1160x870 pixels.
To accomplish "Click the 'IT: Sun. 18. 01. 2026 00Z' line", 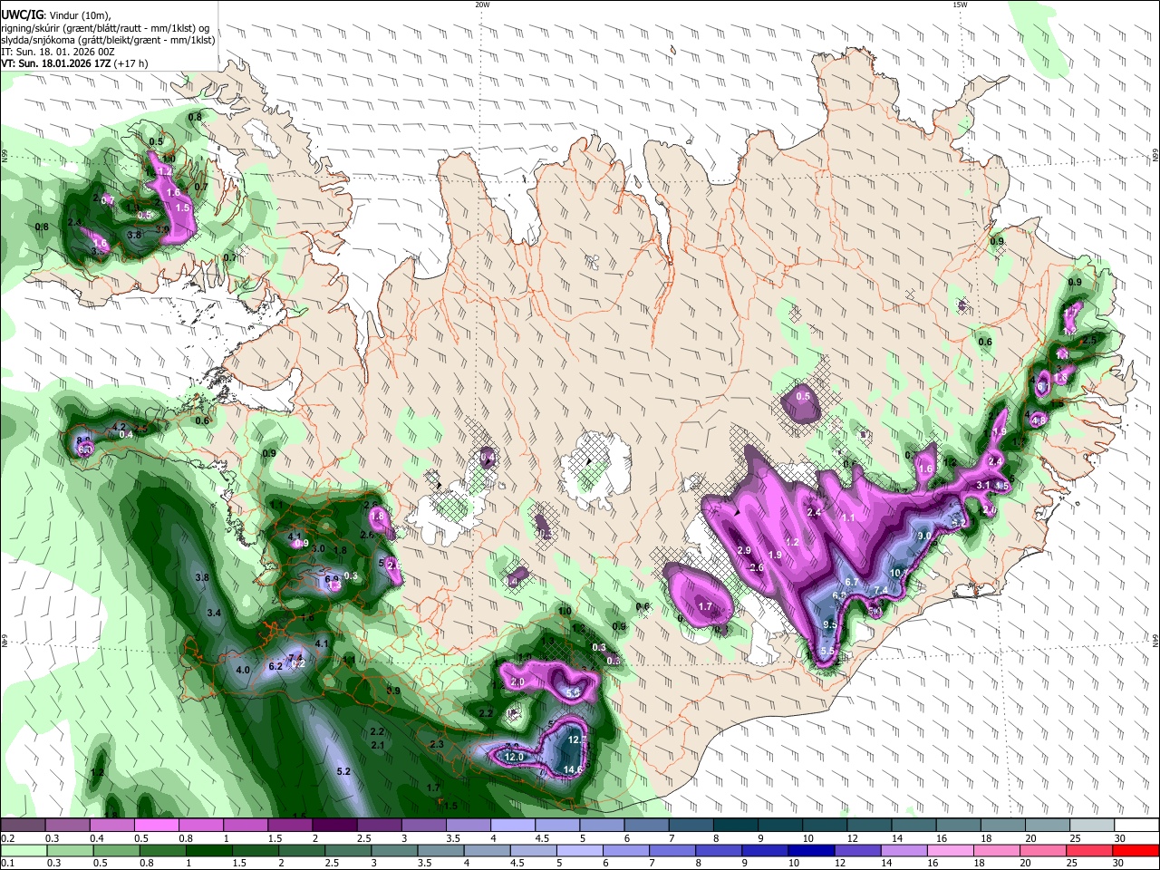I will point(58,52).
